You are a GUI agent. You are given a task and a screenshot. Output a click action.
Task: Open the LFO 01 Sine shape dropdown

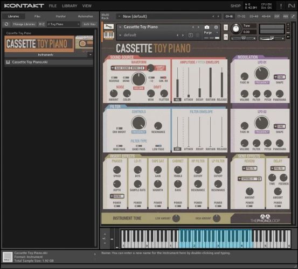(x=280, y=77)
